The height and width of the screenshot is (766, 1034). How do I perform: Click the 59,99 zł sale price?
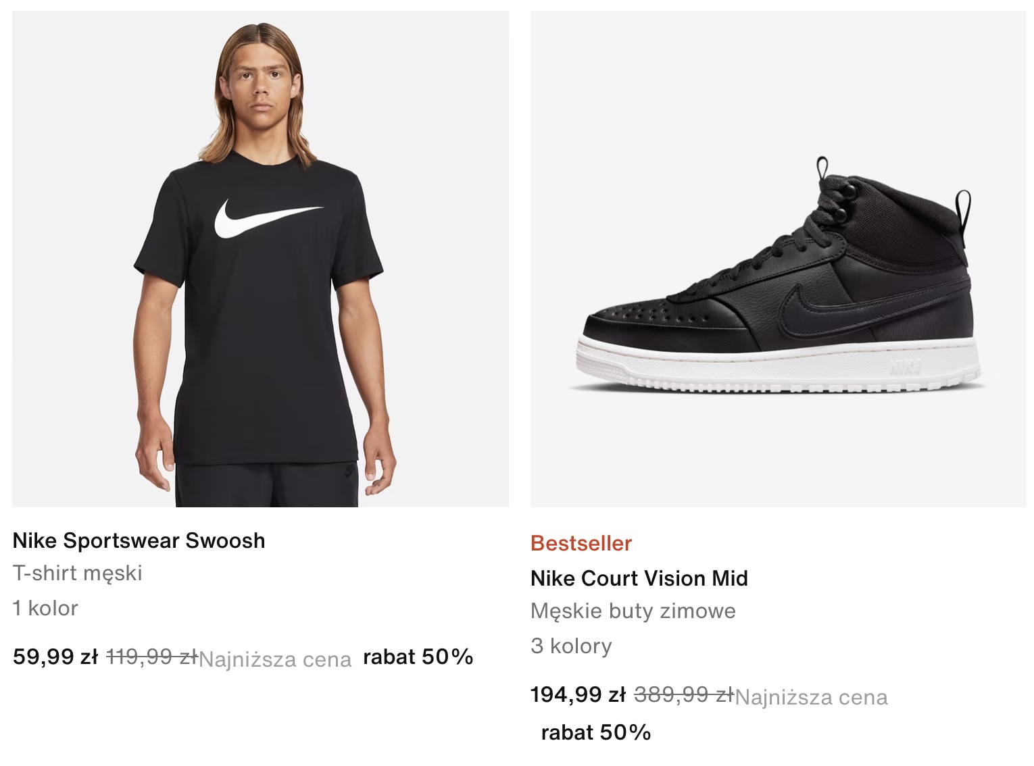55,657
